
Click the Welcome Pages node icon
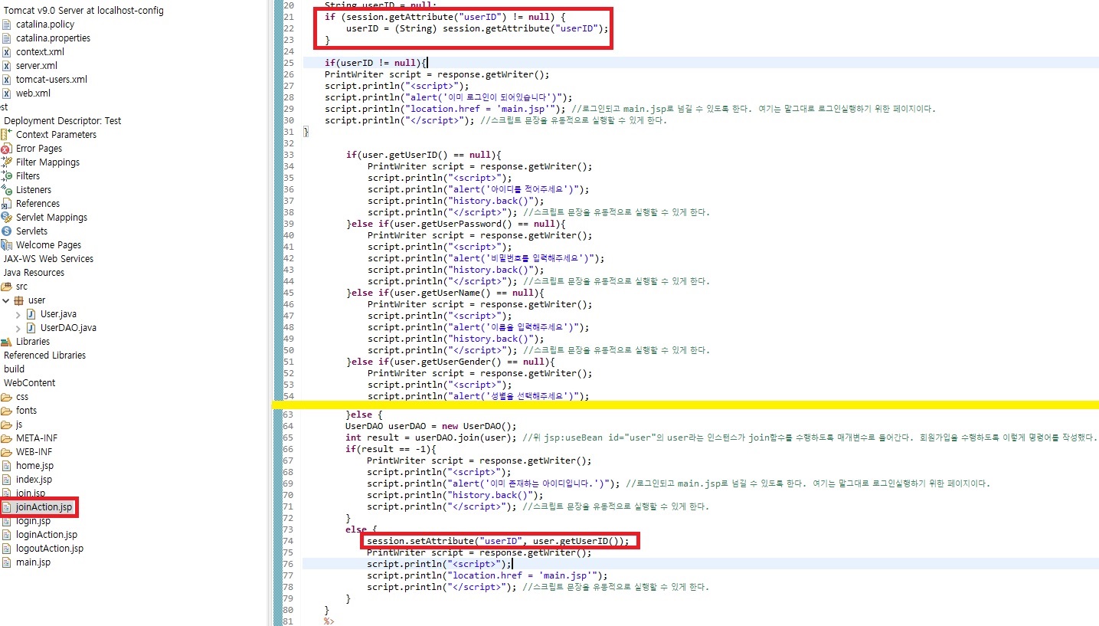[x=7, y=245]
